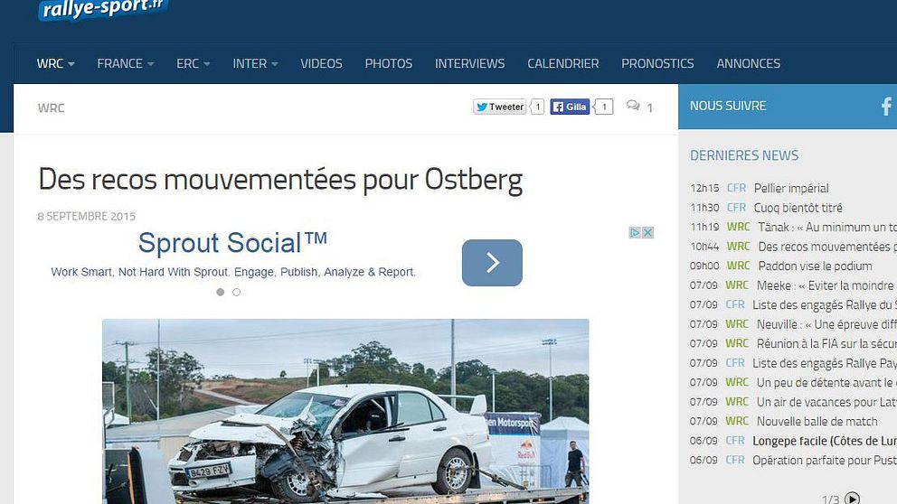The height and width of the screenshot is (504, 897).
Task: Open the CALENDRIER menu item
Action: pyautogui.click(x=563, y=63)
